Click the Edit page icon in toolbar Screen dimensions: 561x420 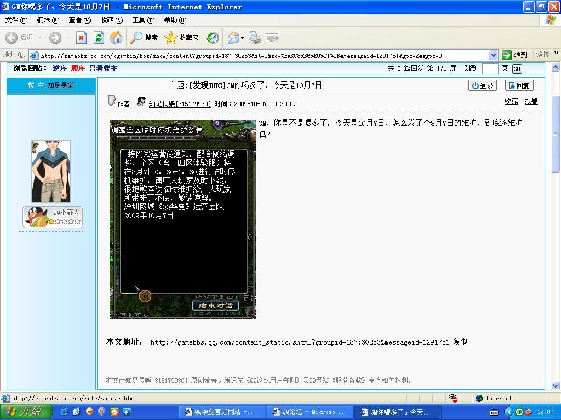click(x=272, y=38)
